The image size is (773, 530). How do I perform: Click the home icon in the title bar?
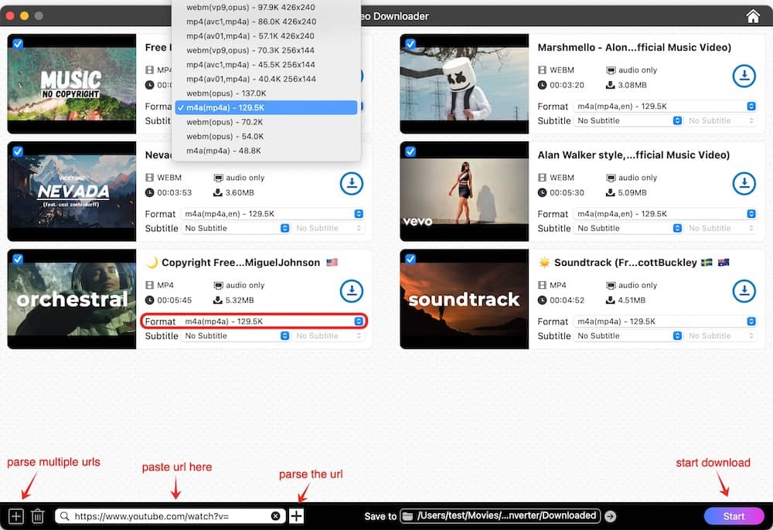tap(752, 15)
